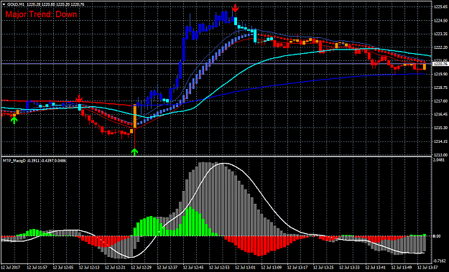Click the '12 Jul 13:33' time label
Screen dimensions: 449x272
click(349, 268)
